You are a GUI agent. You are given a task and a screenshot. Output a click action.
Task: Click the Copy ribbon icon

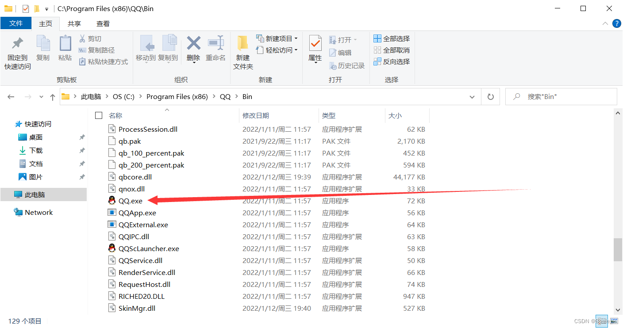point(43,43)
